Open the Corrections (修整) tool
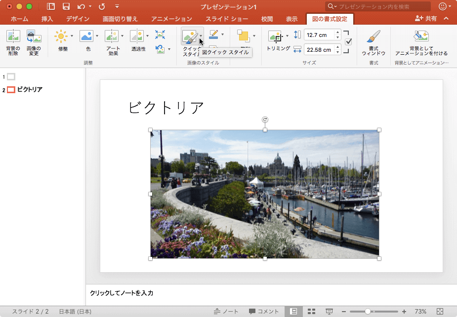The image size is (457, 317). pos(61,37)
